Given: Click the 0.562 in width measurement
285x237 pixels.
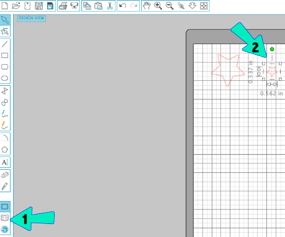Looking at the screenshot, I should coord(271,93).
